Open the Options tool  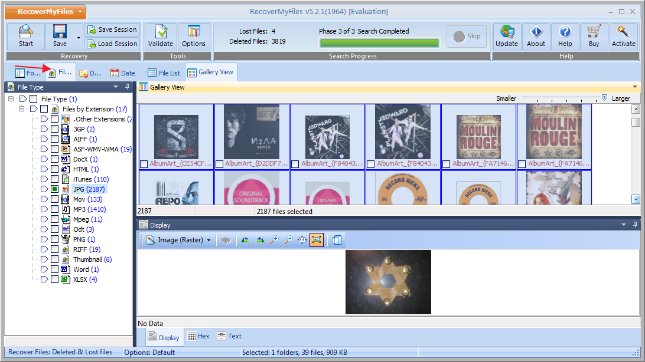pyautogui.click(x=193, y=37)
